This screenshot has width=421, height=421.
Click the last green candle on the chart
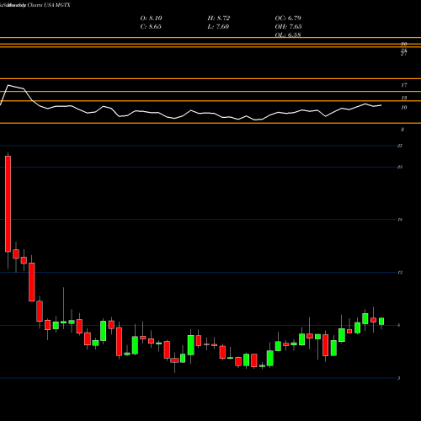[x=381, y=322]
